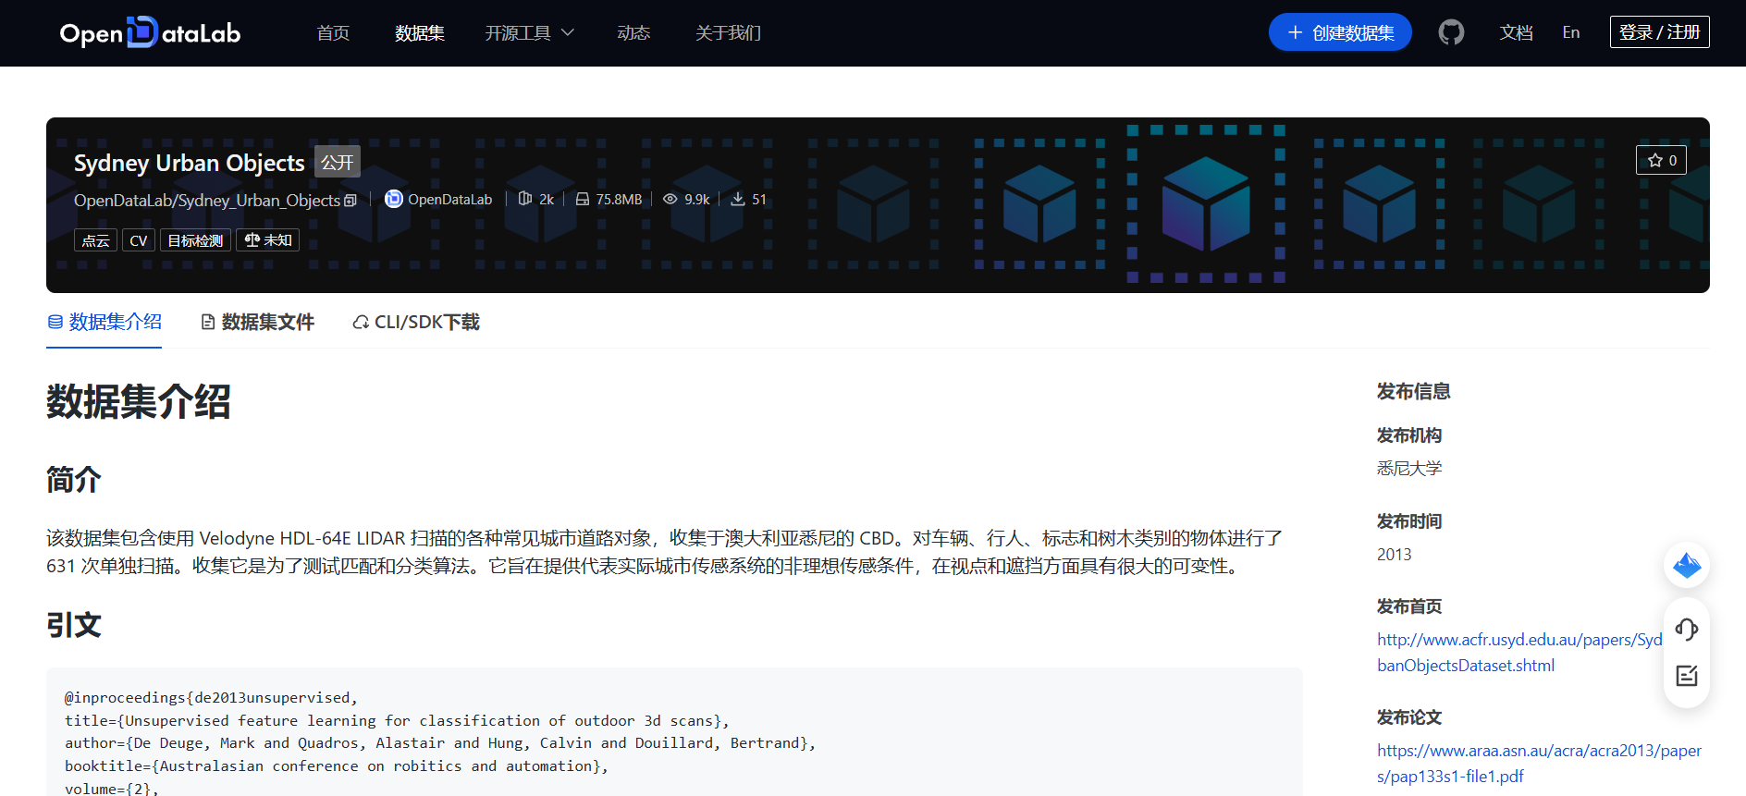Screen dimensions: 1746x796
Task: Click the 点云 tag
Action: [95, 240]
